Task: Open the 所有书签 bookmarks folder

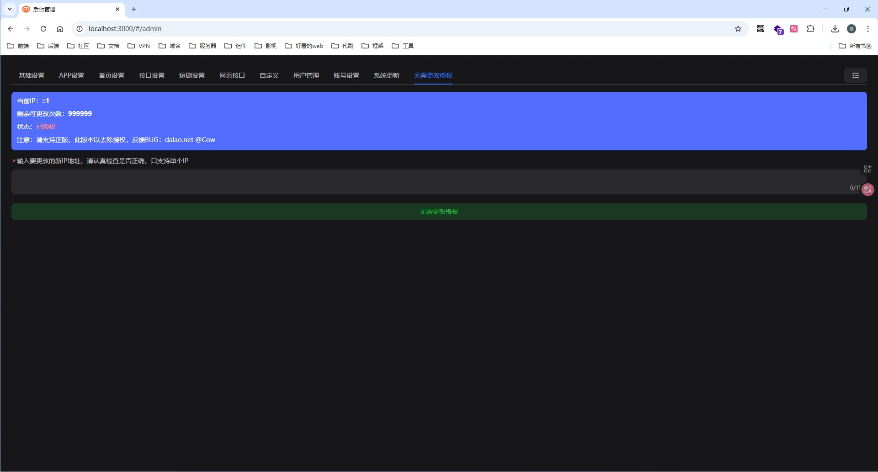Action: pos(855,46)
